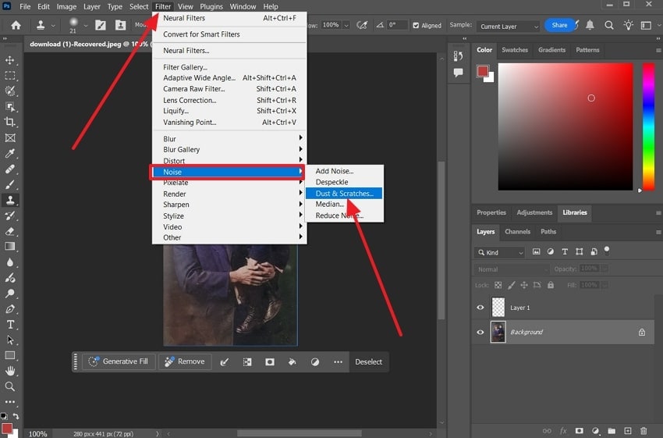
Task: Open the Filter Gallery menu entry
Action: pyautogui.click(x=229, y=67)
